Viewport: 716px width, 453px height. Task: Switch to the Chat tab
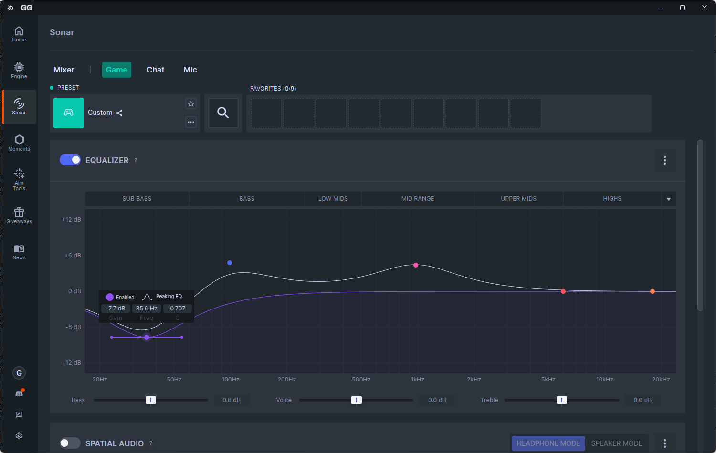(x=156, y=70)
